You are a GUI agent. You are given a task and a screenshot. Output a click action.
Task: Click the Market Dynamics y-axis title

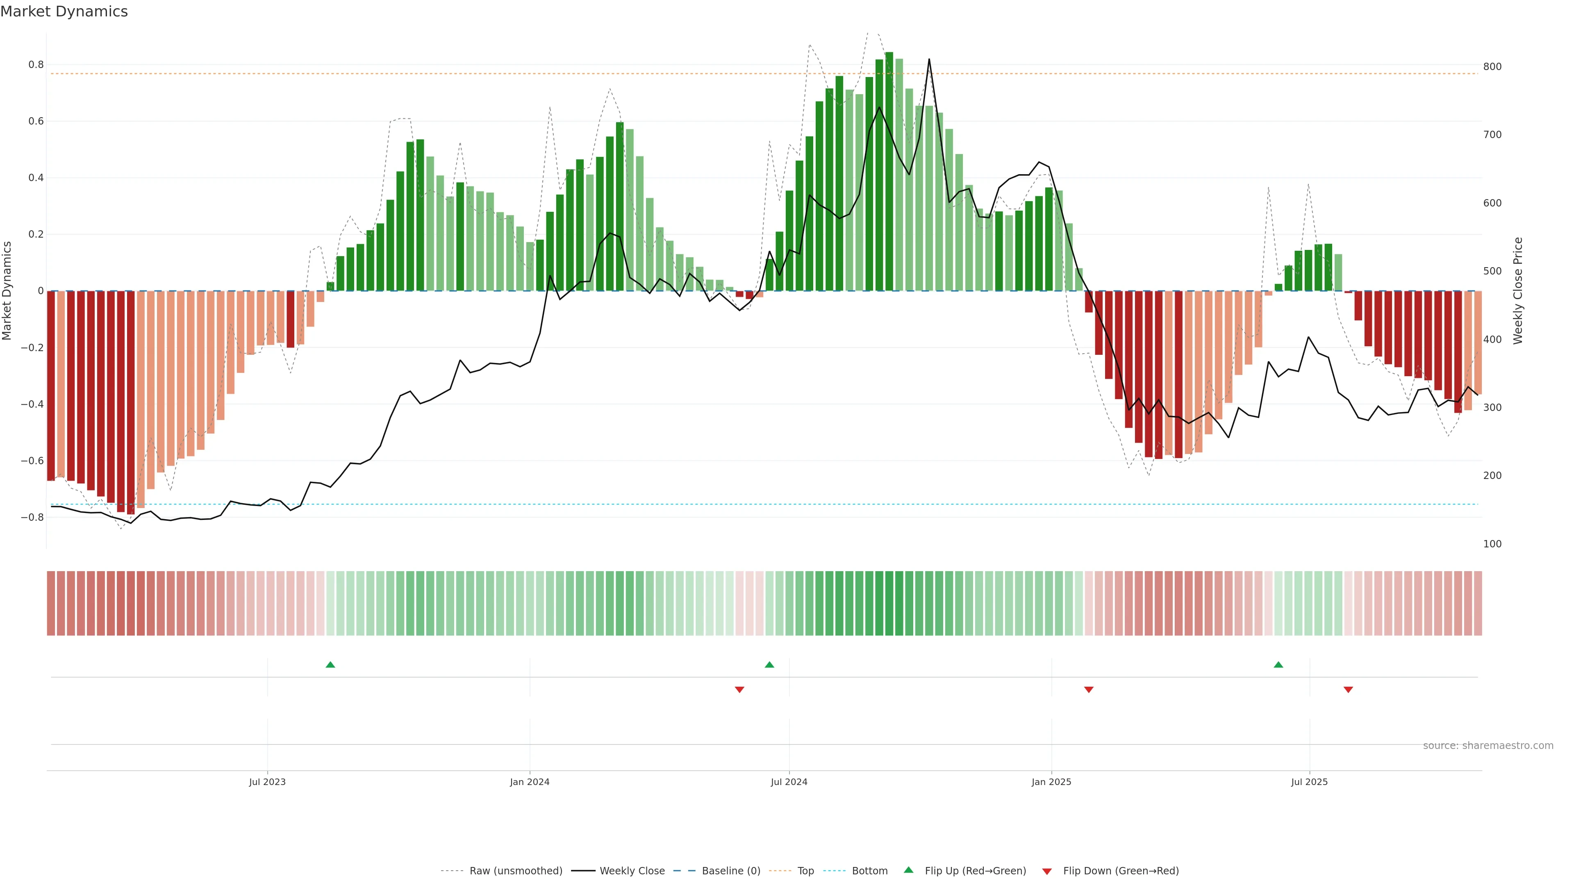click(7, 291)
